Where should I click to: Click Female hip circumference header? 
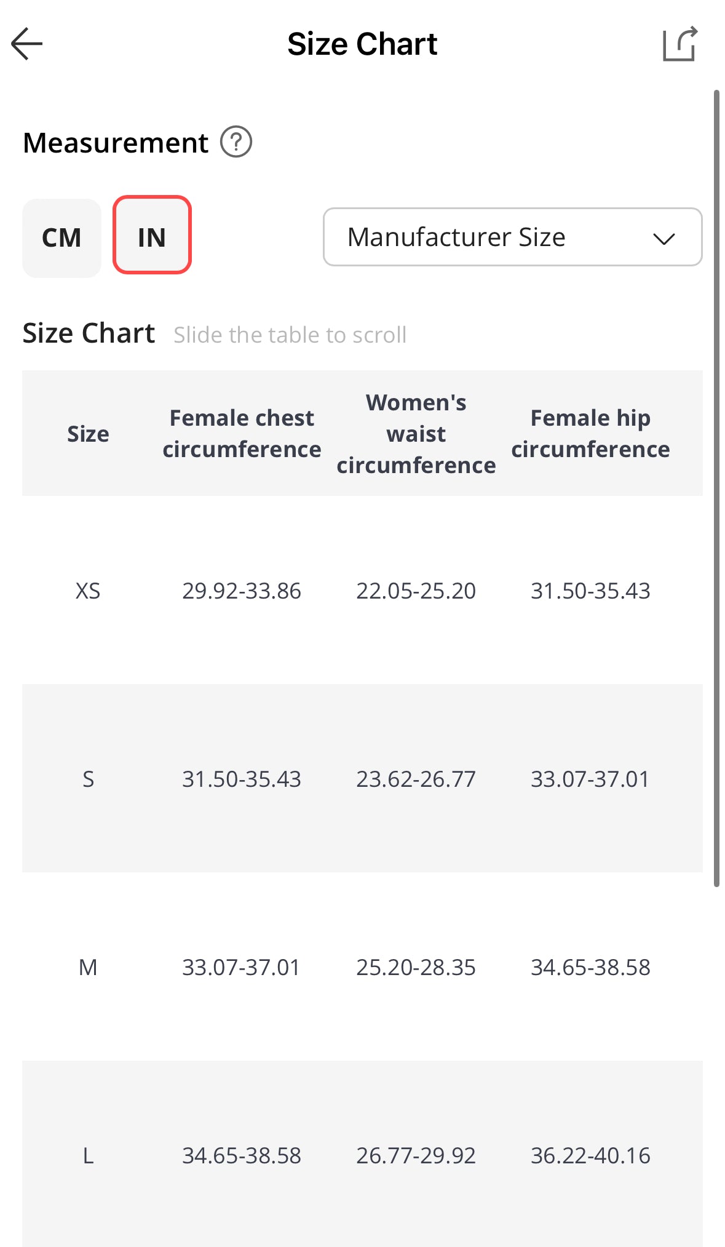click(590, 434)
